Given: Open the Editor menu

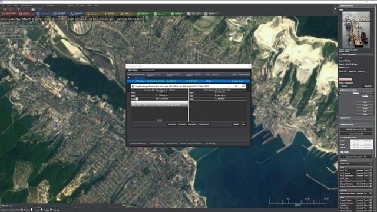Looking at the screenshot, I should 90,5.
